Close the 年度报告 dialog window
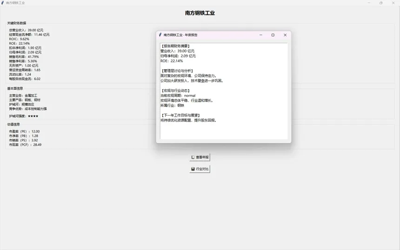This screenshot has height=250, width=400. 285,35
